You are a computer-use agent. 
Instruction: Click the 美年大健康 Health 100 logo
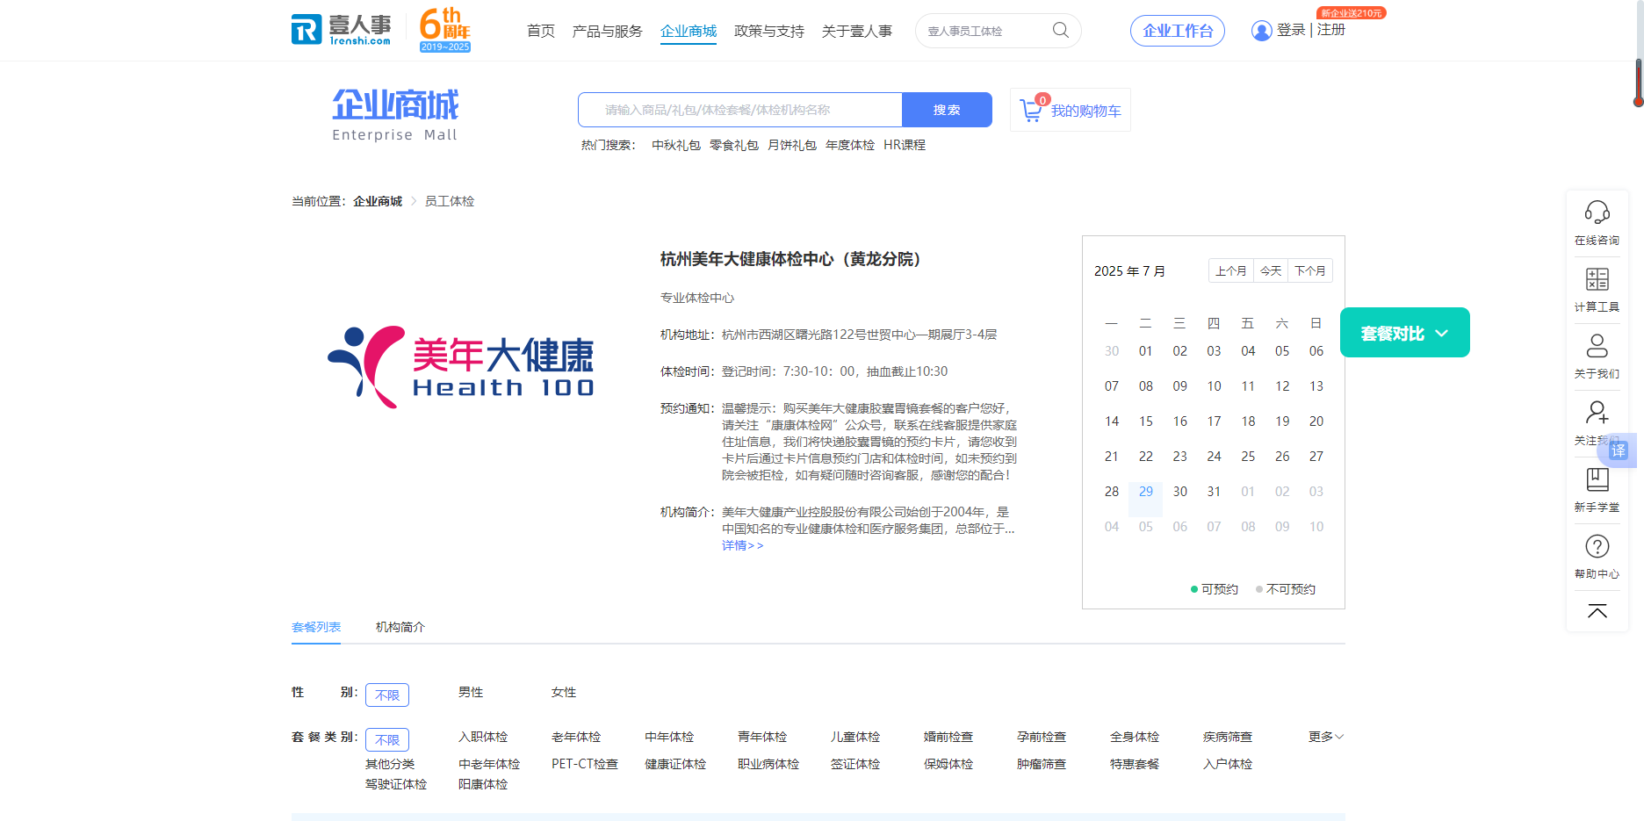[460, 367]
